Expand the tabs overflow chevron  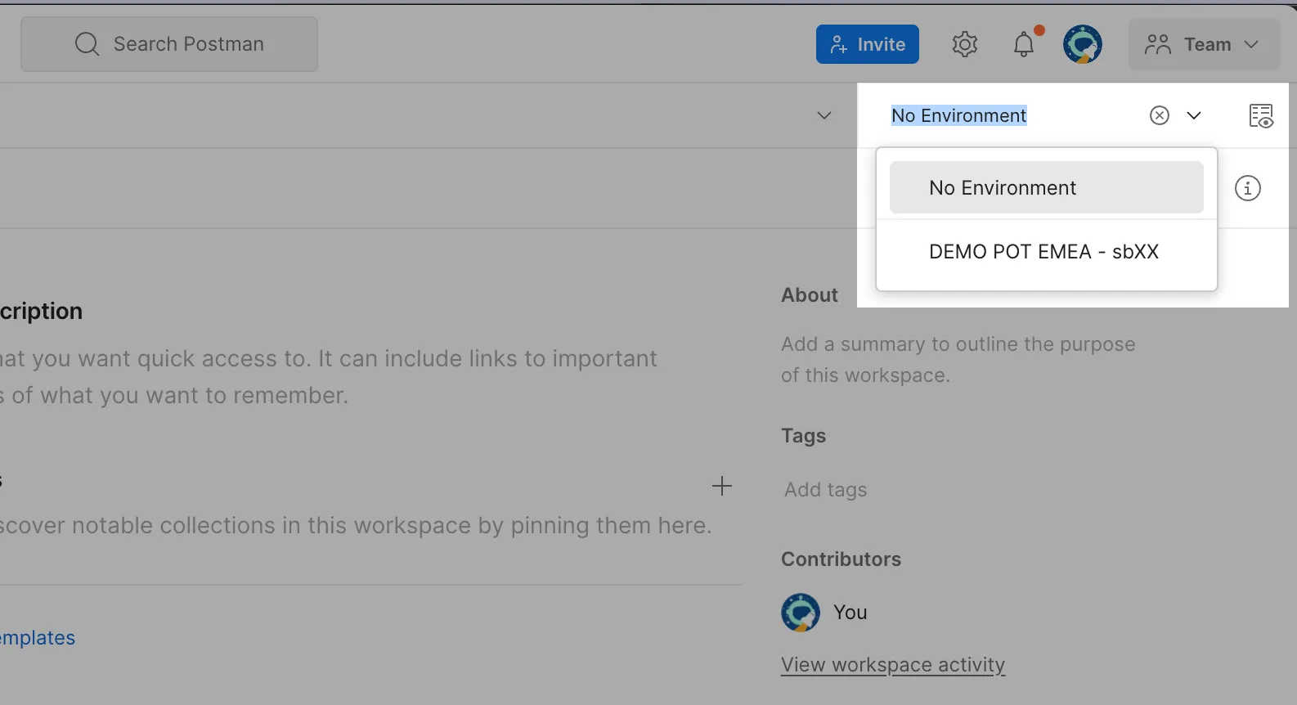824,115
